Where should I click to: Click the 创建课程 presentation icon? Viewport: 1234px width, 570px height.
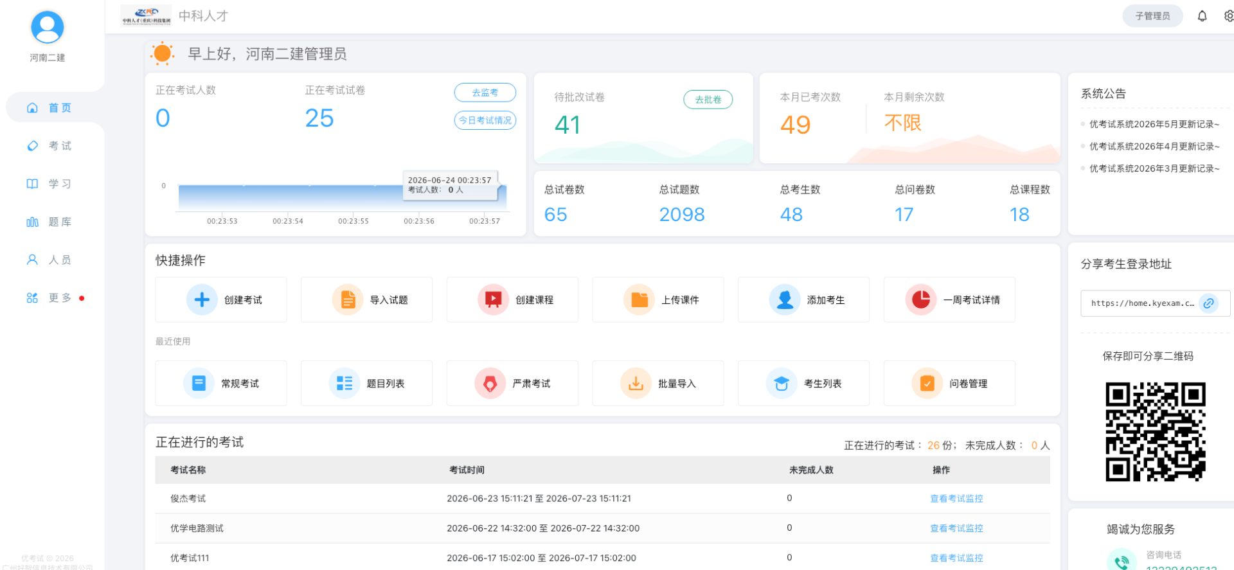[493, 299]
